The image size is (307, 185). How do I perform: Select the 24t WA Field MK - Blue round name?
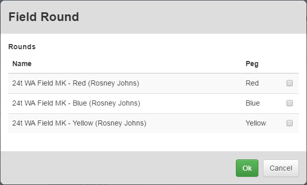click(x=76, y=103)
